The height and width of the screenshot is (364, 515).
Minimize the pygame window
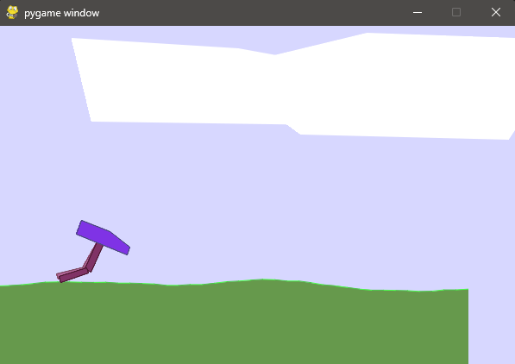pyautogui.click(x=418, y=12)
